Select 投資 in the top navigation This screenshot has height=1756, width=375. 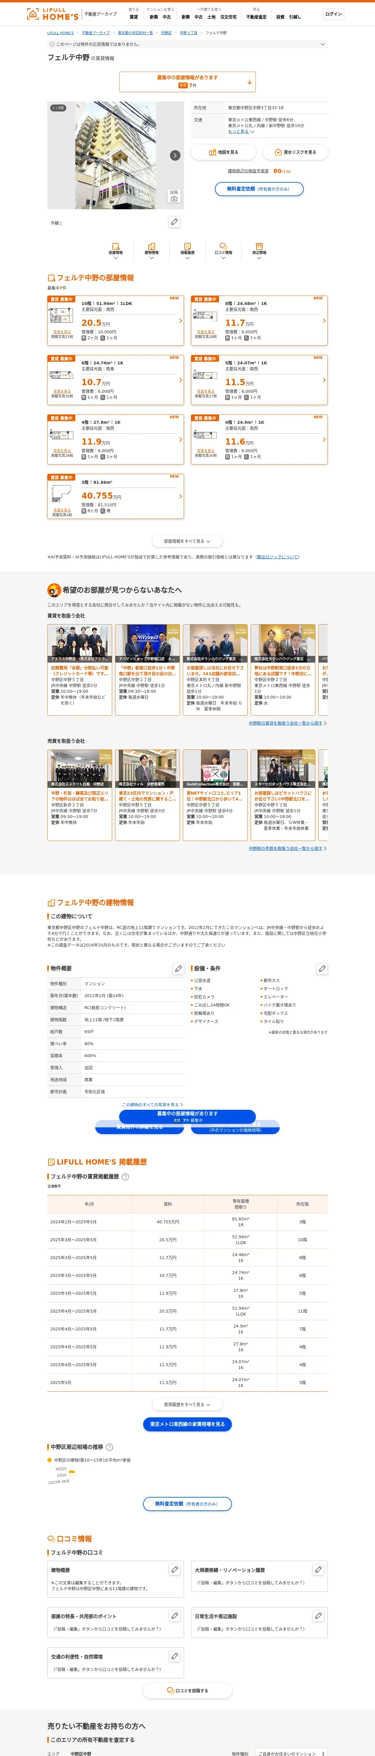(280, 17)
